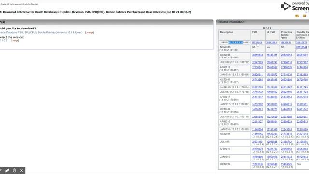Open the PSU patch link for APR2016
Screen dimensions: 309x174
pyautogui.click(x=257, y=122)
